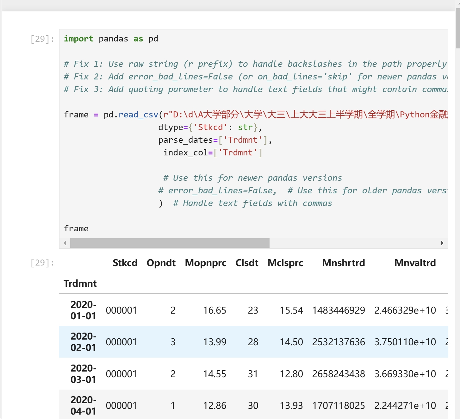The width and height of the screenshot is (460, 419).
Task: Select the Mopnprc column header
Action: point(206,263)
